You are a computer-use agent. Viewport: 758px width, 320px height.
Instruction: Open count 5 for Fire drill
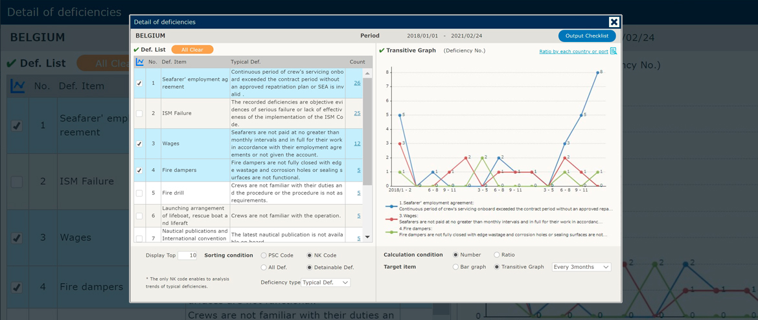click(359, 193)
